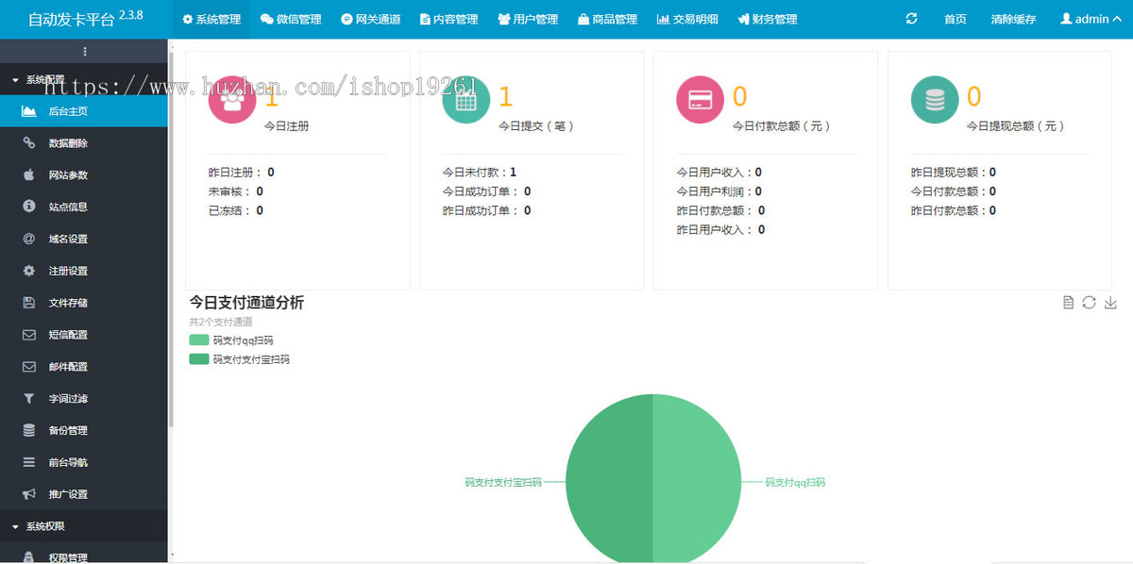Open the 用户管理 top menu
Viewport: 1133px width, 564px height.
[x=528, y=19]
